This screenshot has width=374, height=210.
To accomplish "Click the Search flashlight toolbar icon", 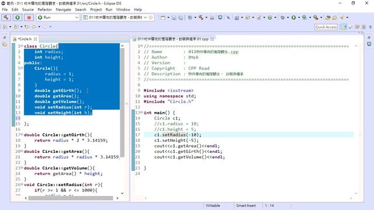I will pyautogui.click(x=342, y=17).
